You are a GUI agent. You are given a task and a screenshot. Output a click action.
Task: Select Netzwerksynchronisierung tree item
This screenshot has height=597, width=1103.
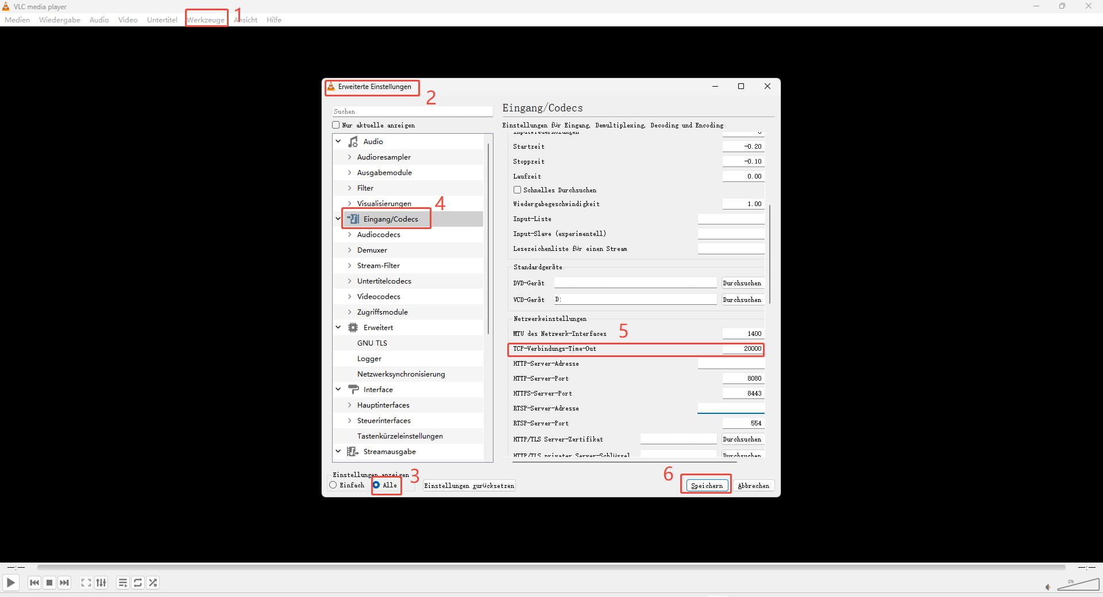click(x=401, y=374)
